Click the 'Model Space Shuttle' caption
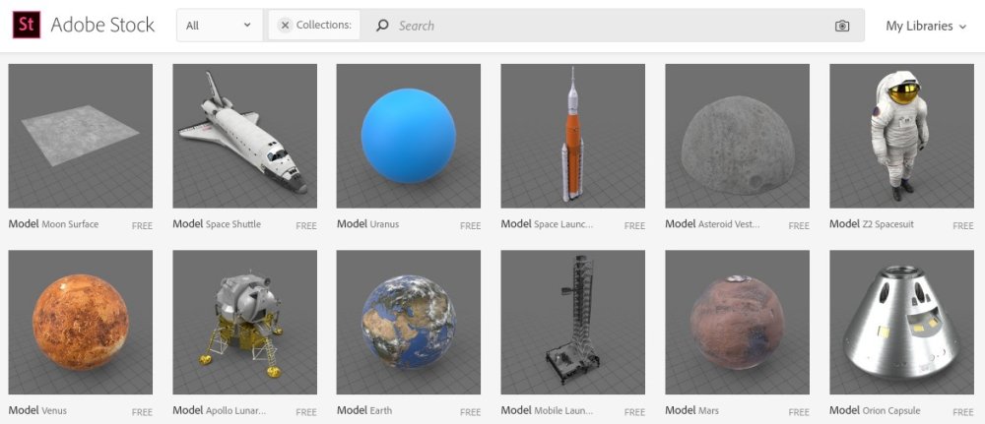Viewport: 985px width, 424px height. (x=217, y=224)
